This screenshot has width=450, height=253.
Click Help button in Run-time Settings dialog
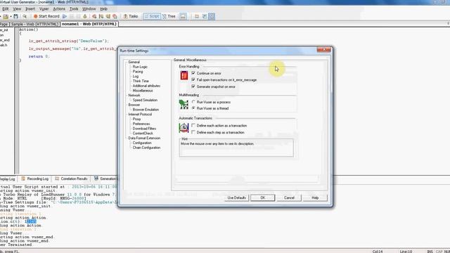(x=315, y=197)
